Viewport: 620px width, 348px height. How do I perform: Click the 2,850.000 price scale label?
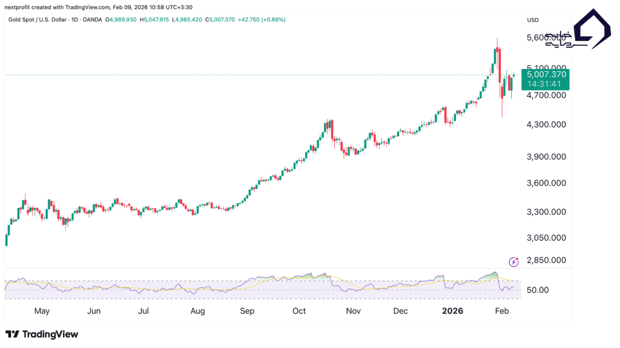pos(546,260)
